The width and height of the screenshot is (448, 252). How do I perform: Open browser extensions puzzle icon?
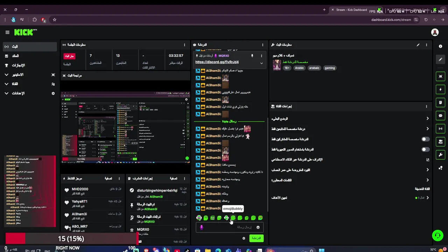point(34,20)
